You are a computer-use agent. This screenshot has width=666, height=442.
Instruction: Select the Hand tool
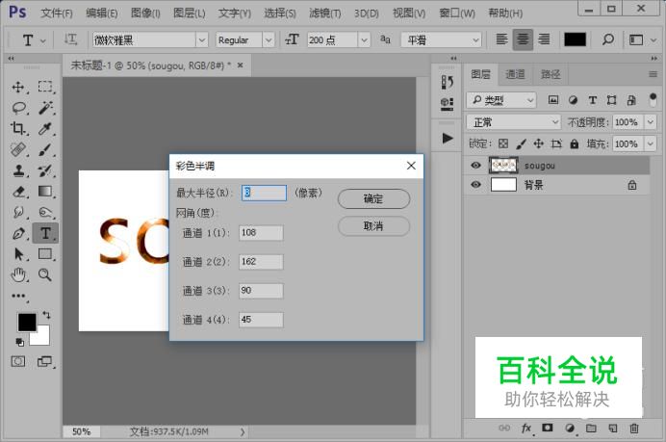[x=18, y=275]
